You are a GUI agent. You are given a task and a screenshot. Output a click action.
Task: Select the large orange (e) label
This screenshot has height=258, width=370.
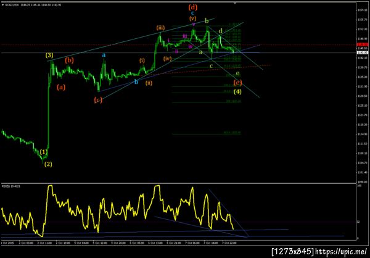tap(237, 83)
